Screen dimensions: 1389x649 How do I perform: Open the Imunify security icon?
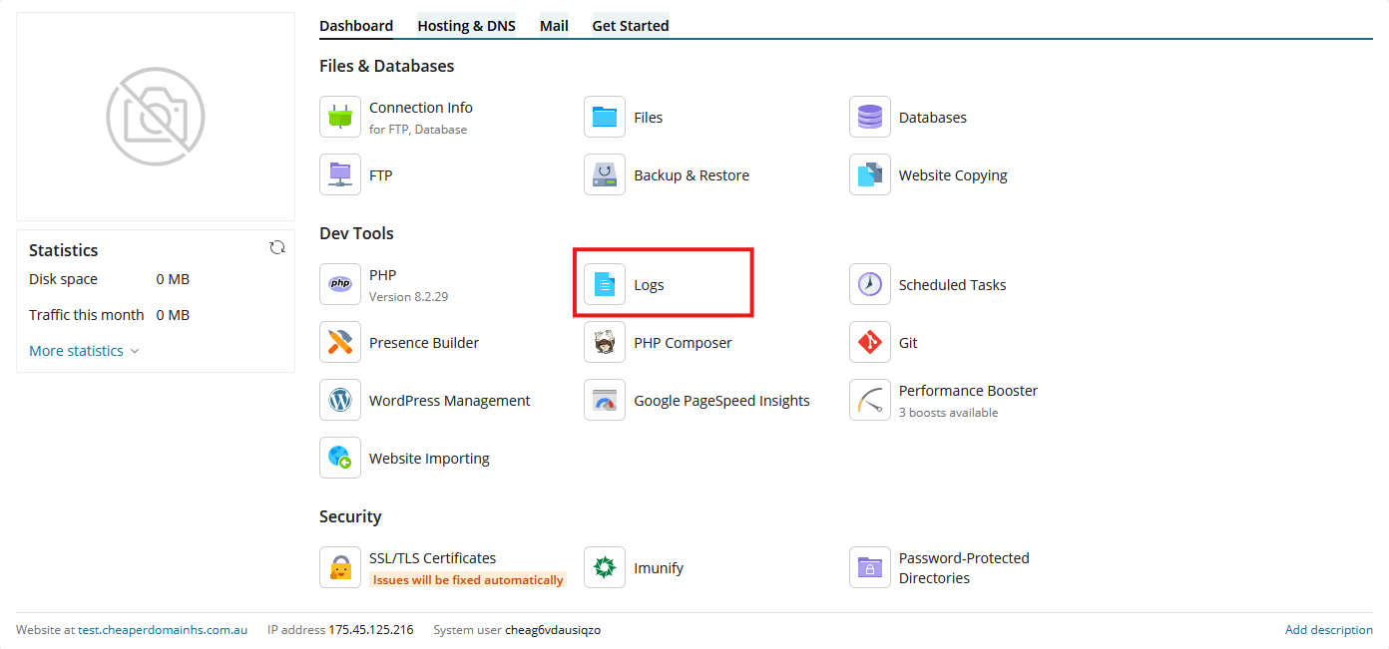605,568
